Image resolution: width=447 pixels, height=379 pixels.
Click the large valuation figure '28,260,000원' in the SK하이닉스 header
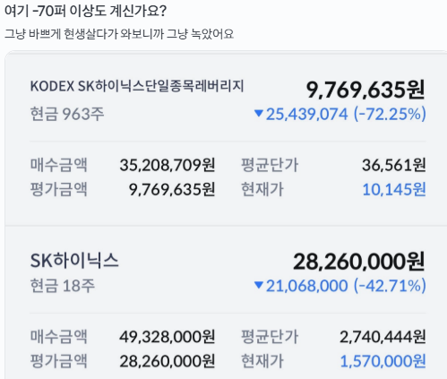click(x=359, y=262)
